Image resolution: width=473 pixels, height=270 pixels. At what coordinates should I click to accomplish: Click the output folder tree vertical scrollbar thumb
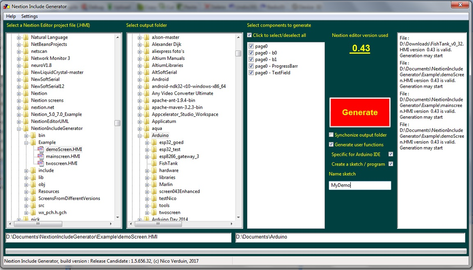coord(238,53)
